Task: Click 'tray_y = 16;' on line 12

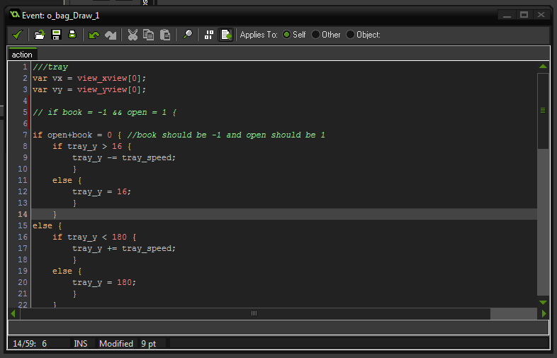Action: click(x=101, y=191)
